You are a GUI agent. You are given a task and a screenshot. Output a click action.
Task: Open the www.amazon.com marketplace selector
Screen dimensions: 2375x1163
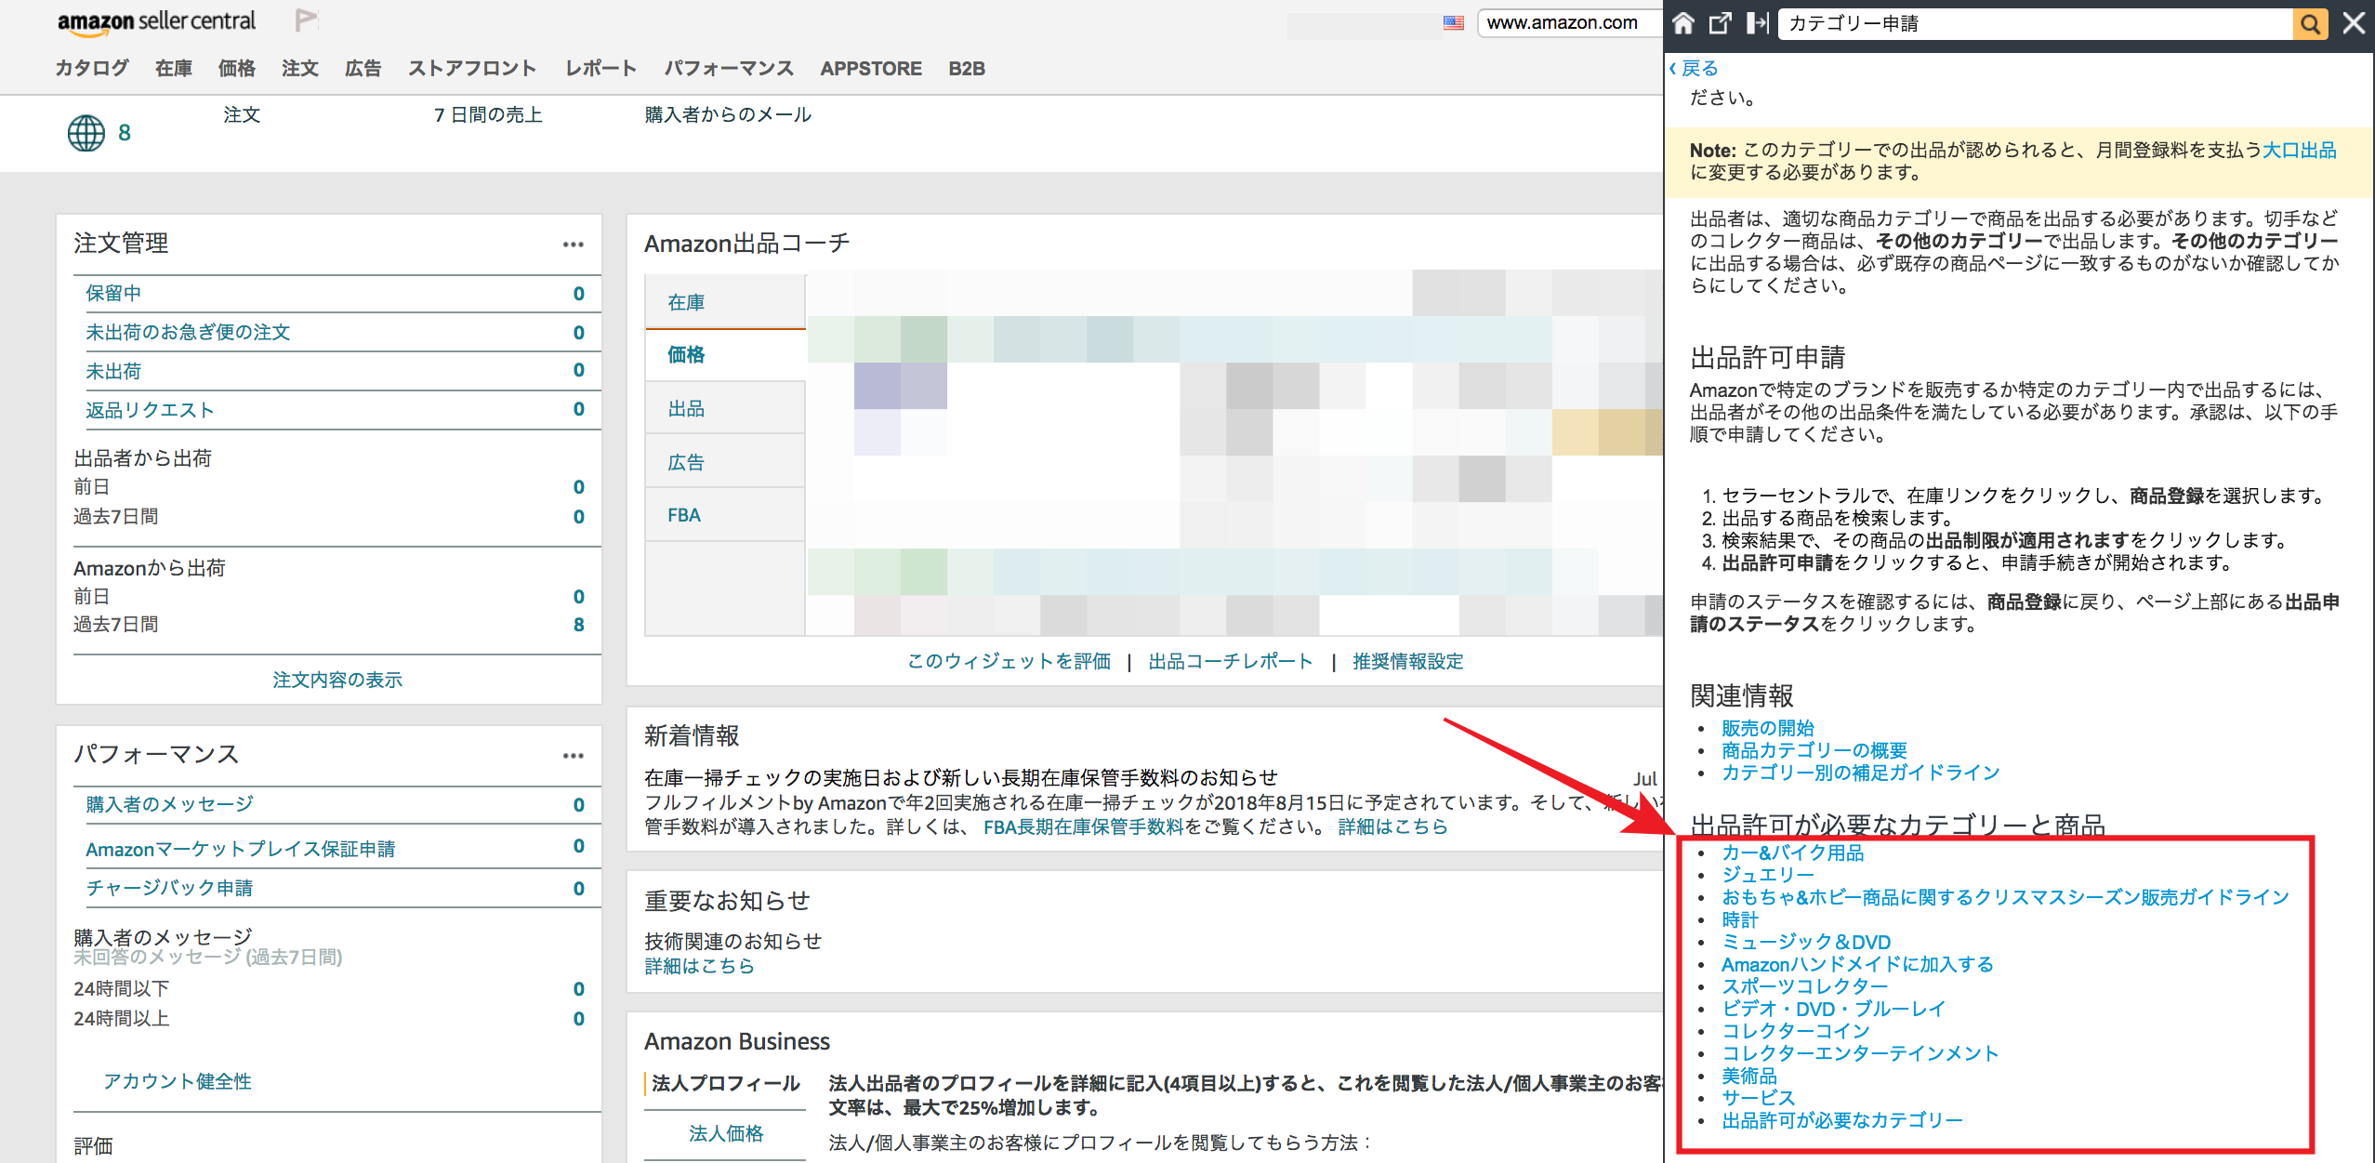click(x=1568, y=22)
